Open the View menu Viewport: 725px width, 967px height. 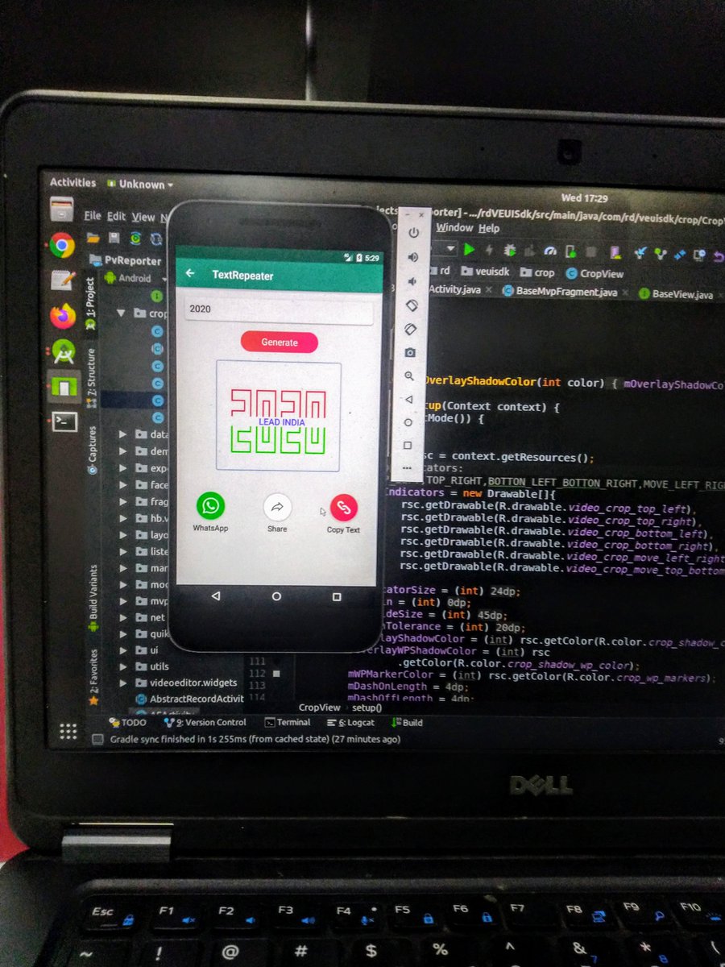pos(143,217)
